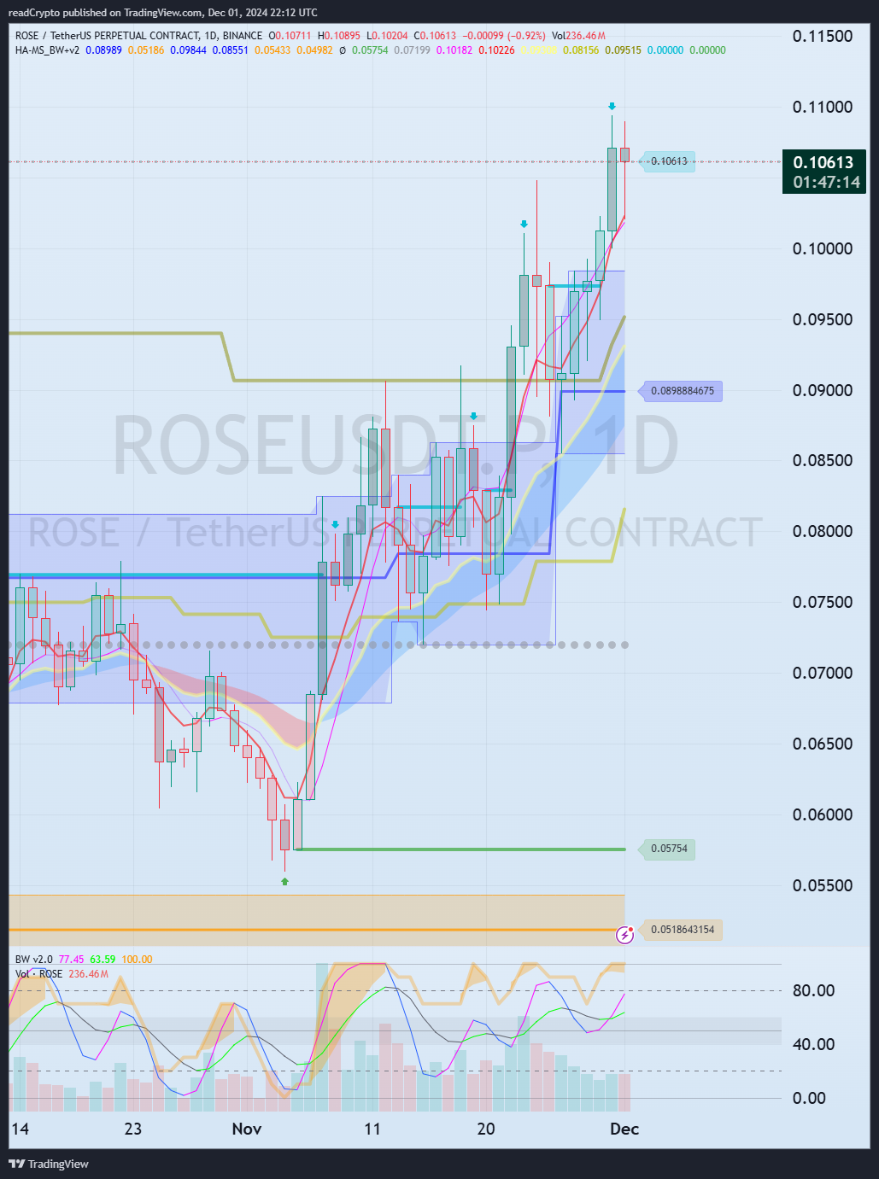Select the cyan down arrow above the latest candle
This screenshot has width=879, height=1179.
tap(612, 106)
